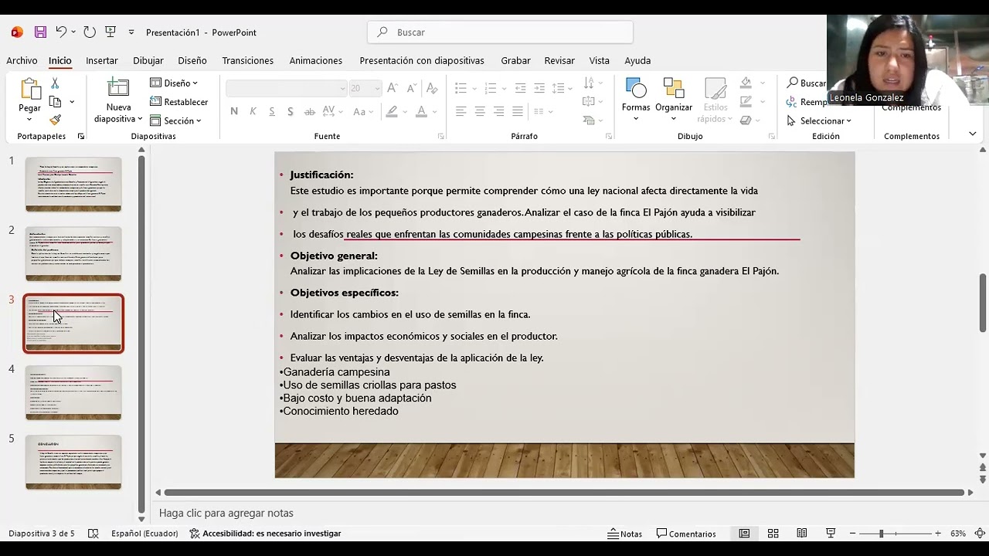The image size is (989, 556).
Task: Switch to the Insertar tab
Action: (x=102, y=60)
